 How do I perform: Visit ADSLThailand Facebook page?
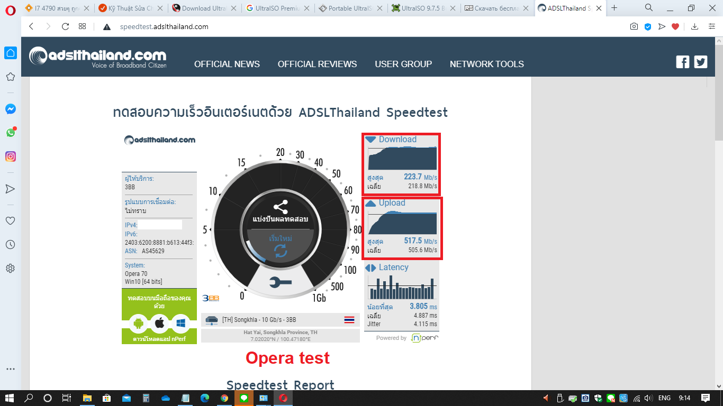point(683,62)
